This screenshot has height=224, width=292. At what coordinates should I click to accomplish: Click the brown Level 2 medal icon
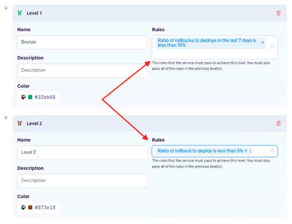pos(20,124)
